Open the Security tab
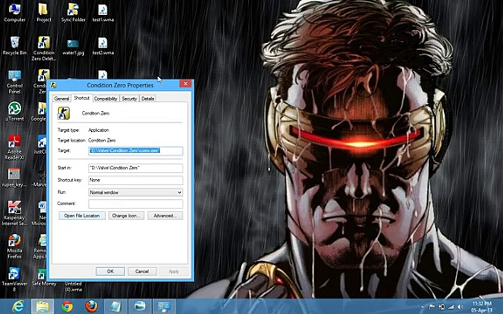This screenshot has width=503, height=314. click(x=129, y=99)
